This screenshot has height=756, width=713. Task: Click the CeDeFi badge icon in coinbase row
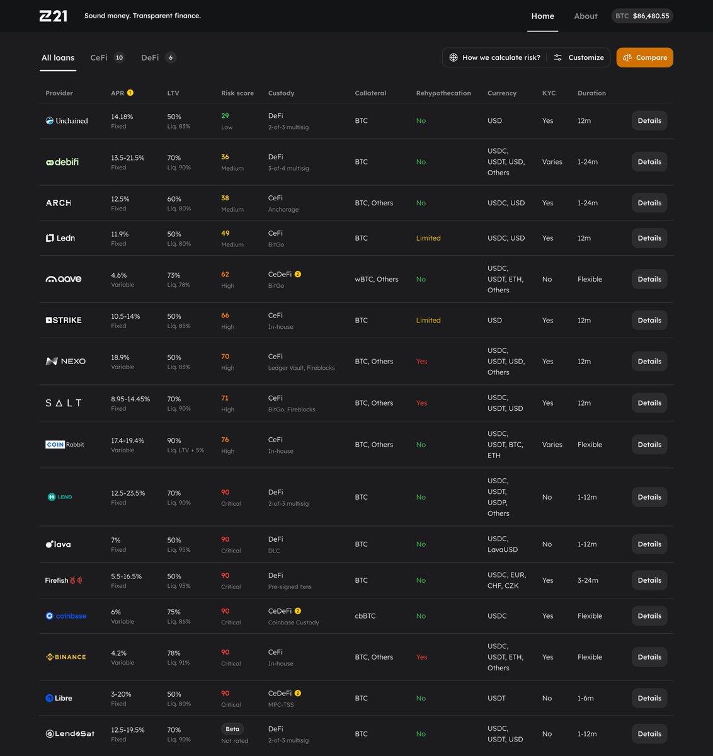(x=298, y=610)
